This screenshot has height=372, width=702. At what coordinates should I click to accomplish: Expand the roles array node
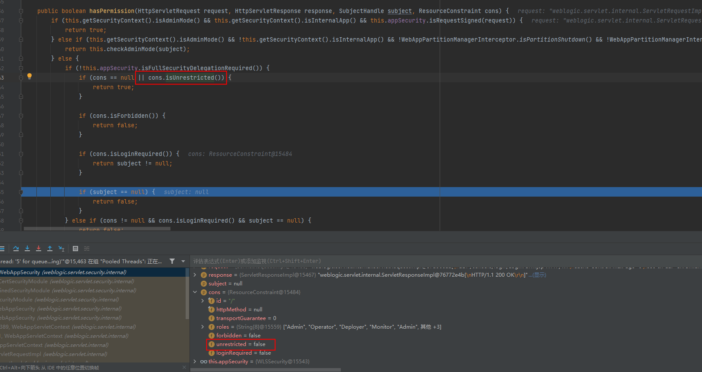[202, 327]
